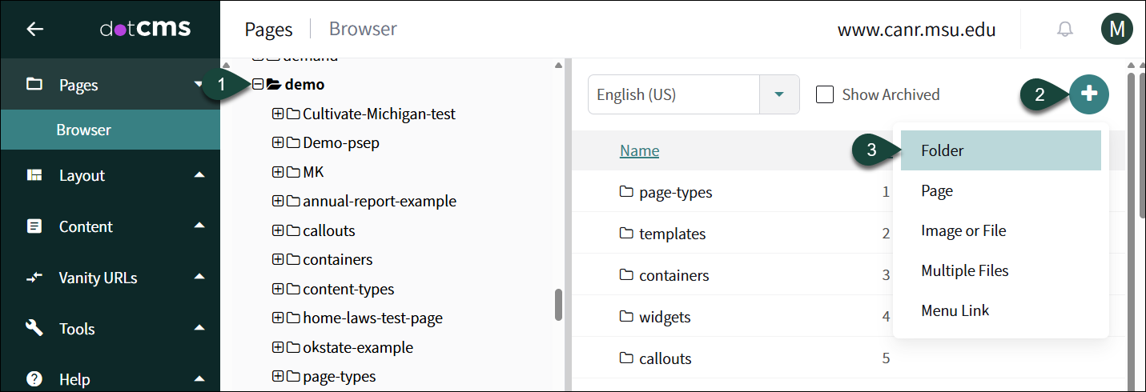The height and width of the screenshot is (392, 1146).
Task: Click the Tools wrench icon
Action: pos(34,329)
